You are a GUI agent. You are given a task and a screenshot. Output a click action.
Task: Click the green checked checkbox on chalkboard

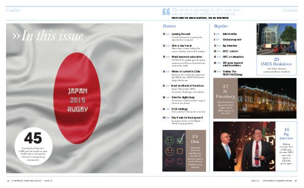(180, 139)
